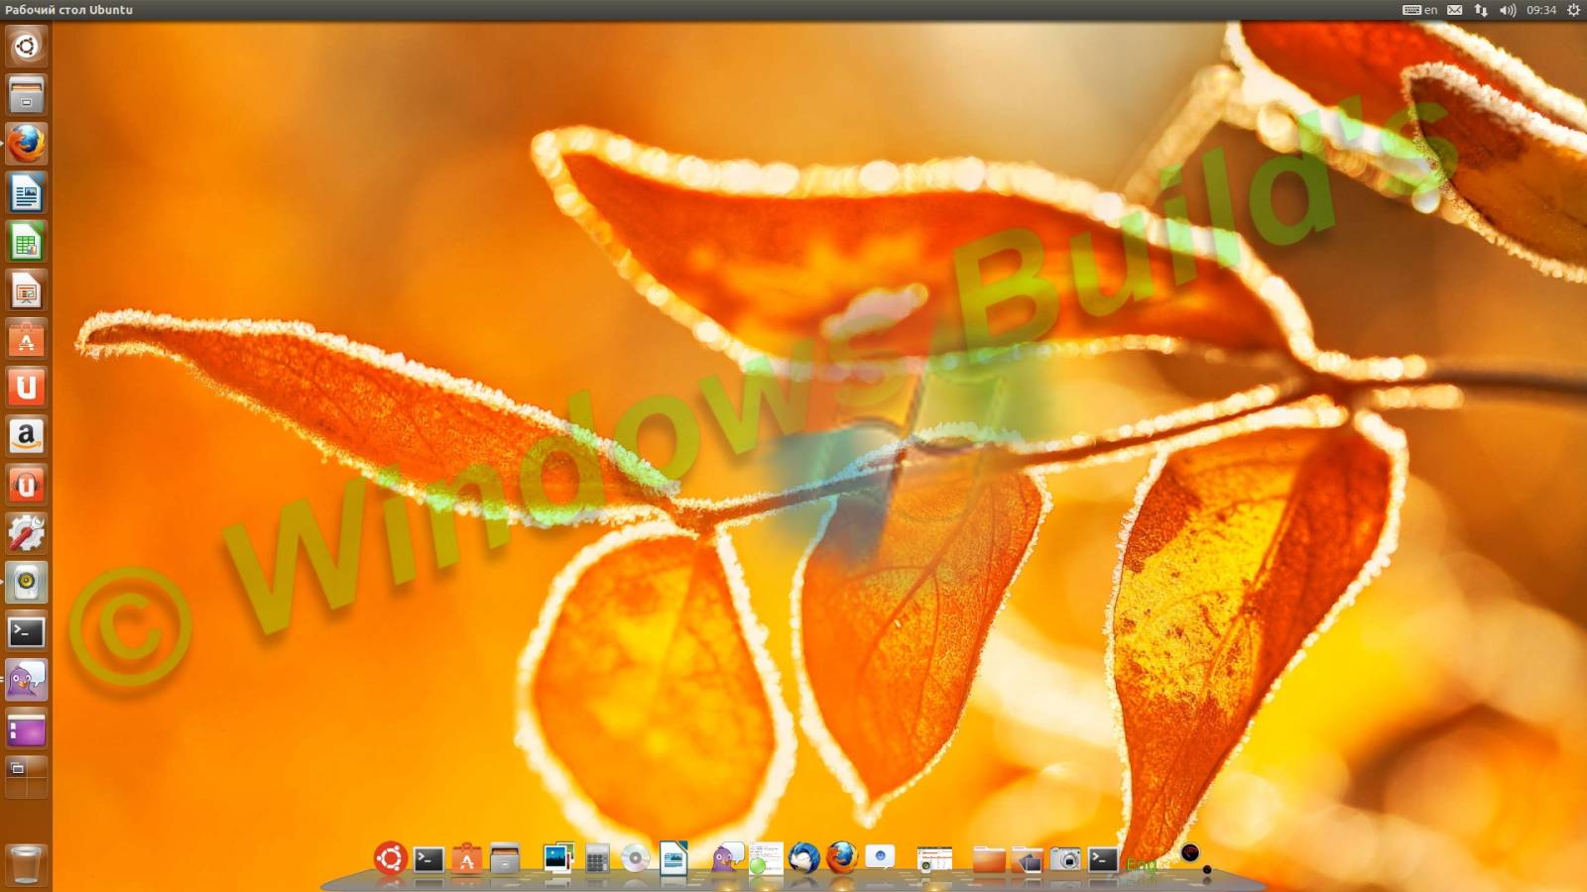Open the session power gear menu
The image size is (1587, 892).
(1573, 10)
